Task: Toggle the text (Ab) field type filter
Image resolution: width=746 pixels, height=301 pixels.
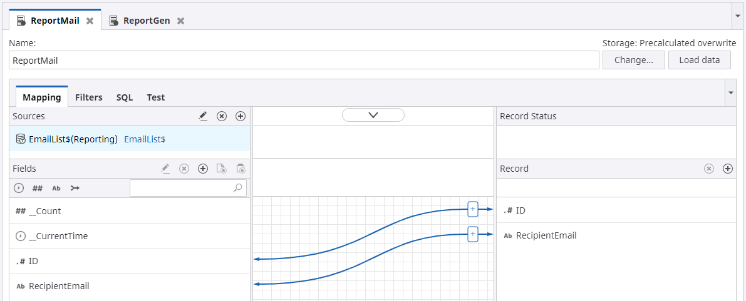Action: (56, 188)
